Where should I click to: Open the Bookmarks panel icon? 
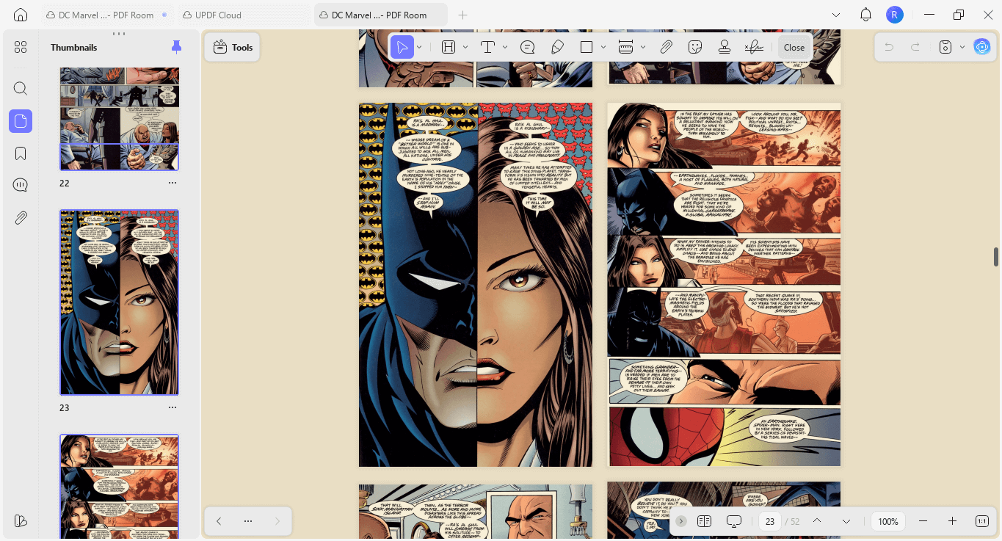point(21,153)
